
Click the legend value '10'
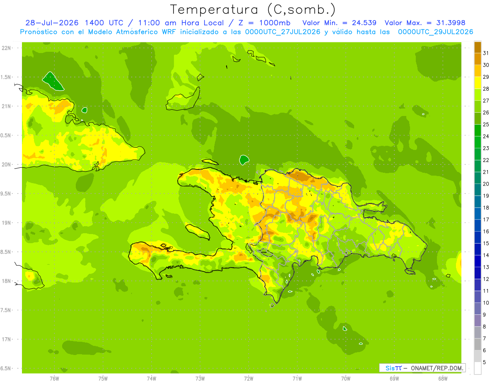coord(486,303)
